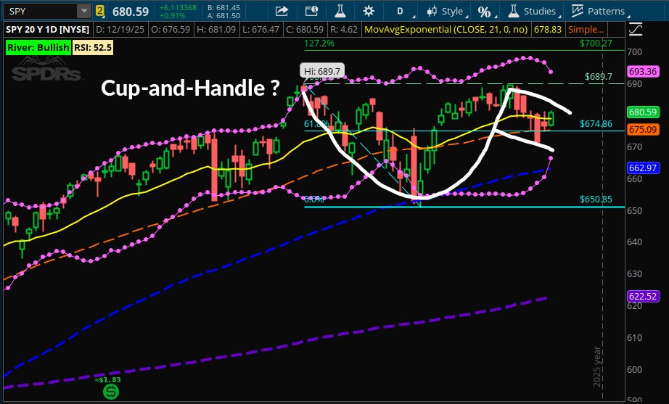Click the Simple... study label

coord(586,30)
